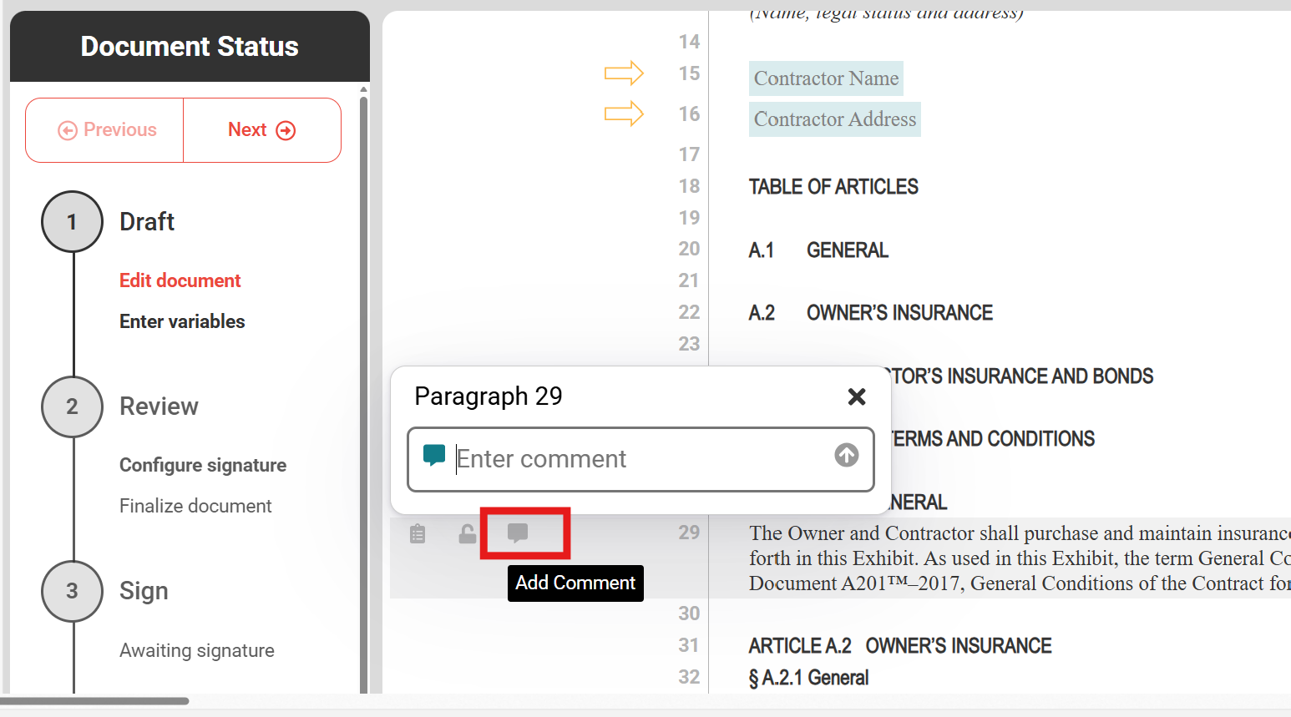This screenshot has width=1291, height=717.
Task: Click the arrow marker beside line 15
Action: 624,73
